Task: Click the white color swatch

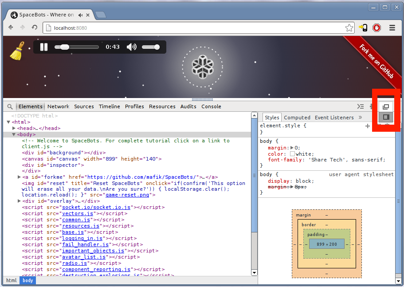Action: pos(292,154)
